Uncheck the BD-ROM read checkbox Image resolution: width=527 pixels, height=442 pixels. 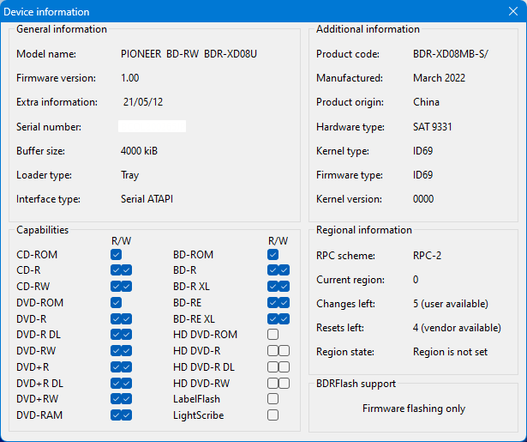click(x=272, y=255)
